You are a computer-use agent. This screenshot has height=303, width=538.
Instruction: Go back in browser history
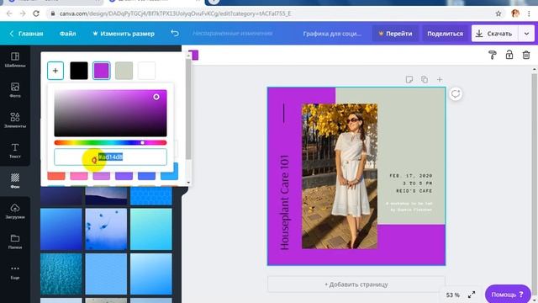point(9,13)
